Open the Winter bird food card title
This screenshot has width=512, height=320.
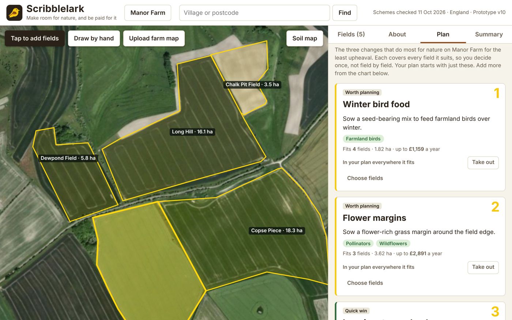click(x=376, y=104)
